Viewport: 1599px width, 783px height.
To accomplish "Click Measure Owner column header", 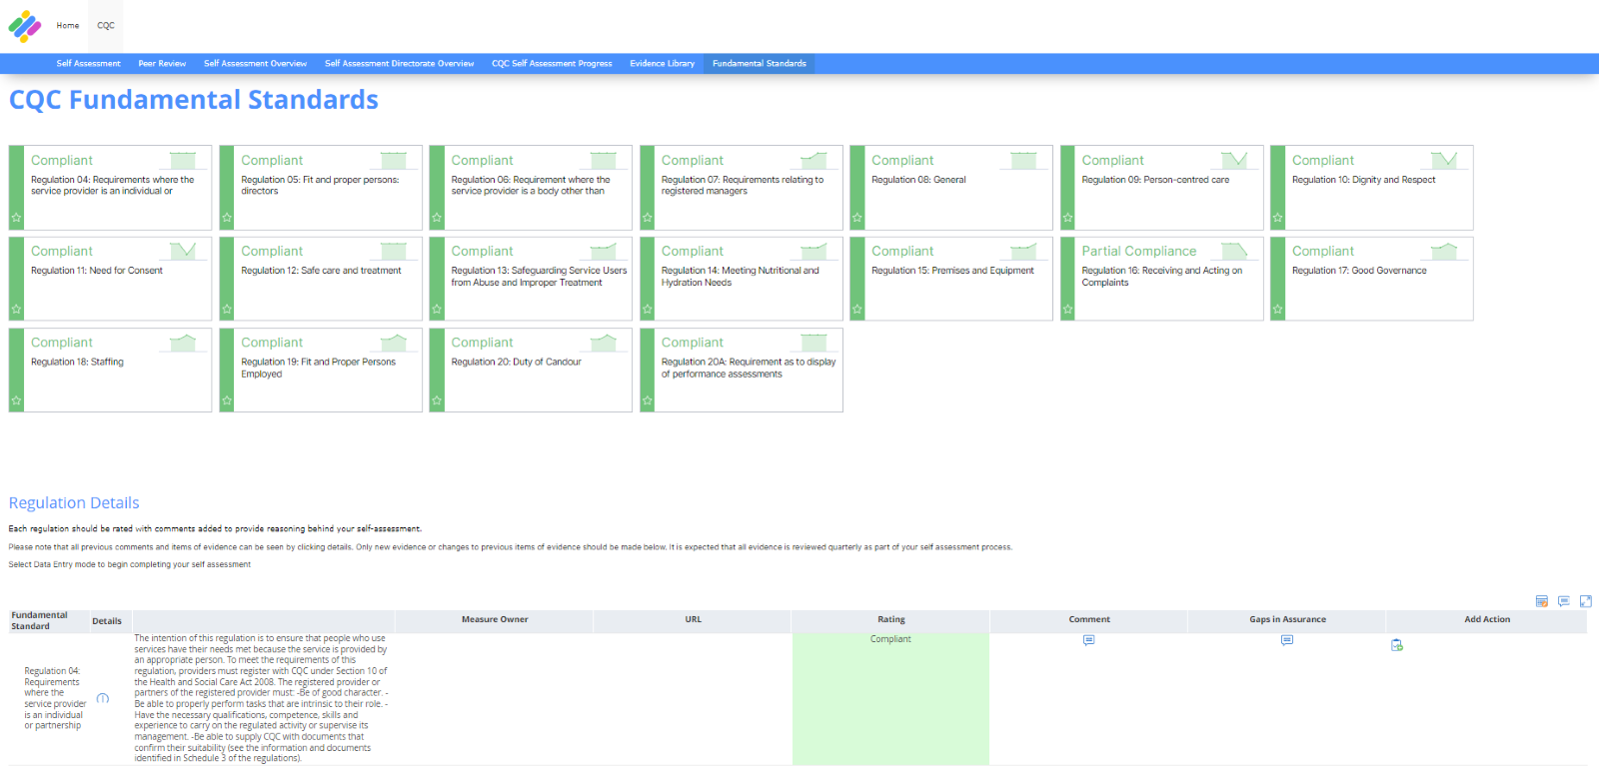I will [494, 620].
